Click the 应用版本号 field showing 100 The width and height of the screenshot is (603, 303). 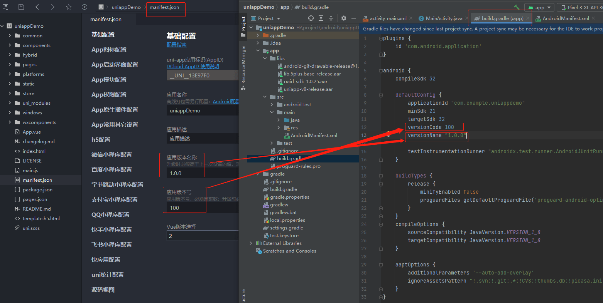tap(203, 208)
